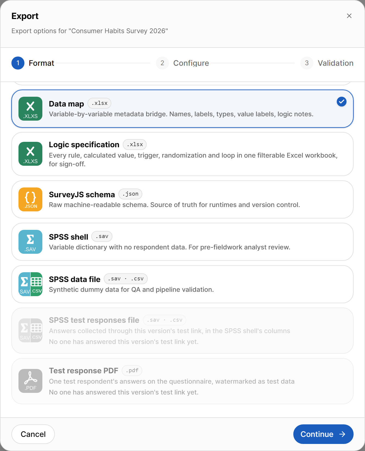Image resolution: width=365 pixels, height=451 pixels.
Task: Choose the Logic specification format card
Action: (182, 154)
